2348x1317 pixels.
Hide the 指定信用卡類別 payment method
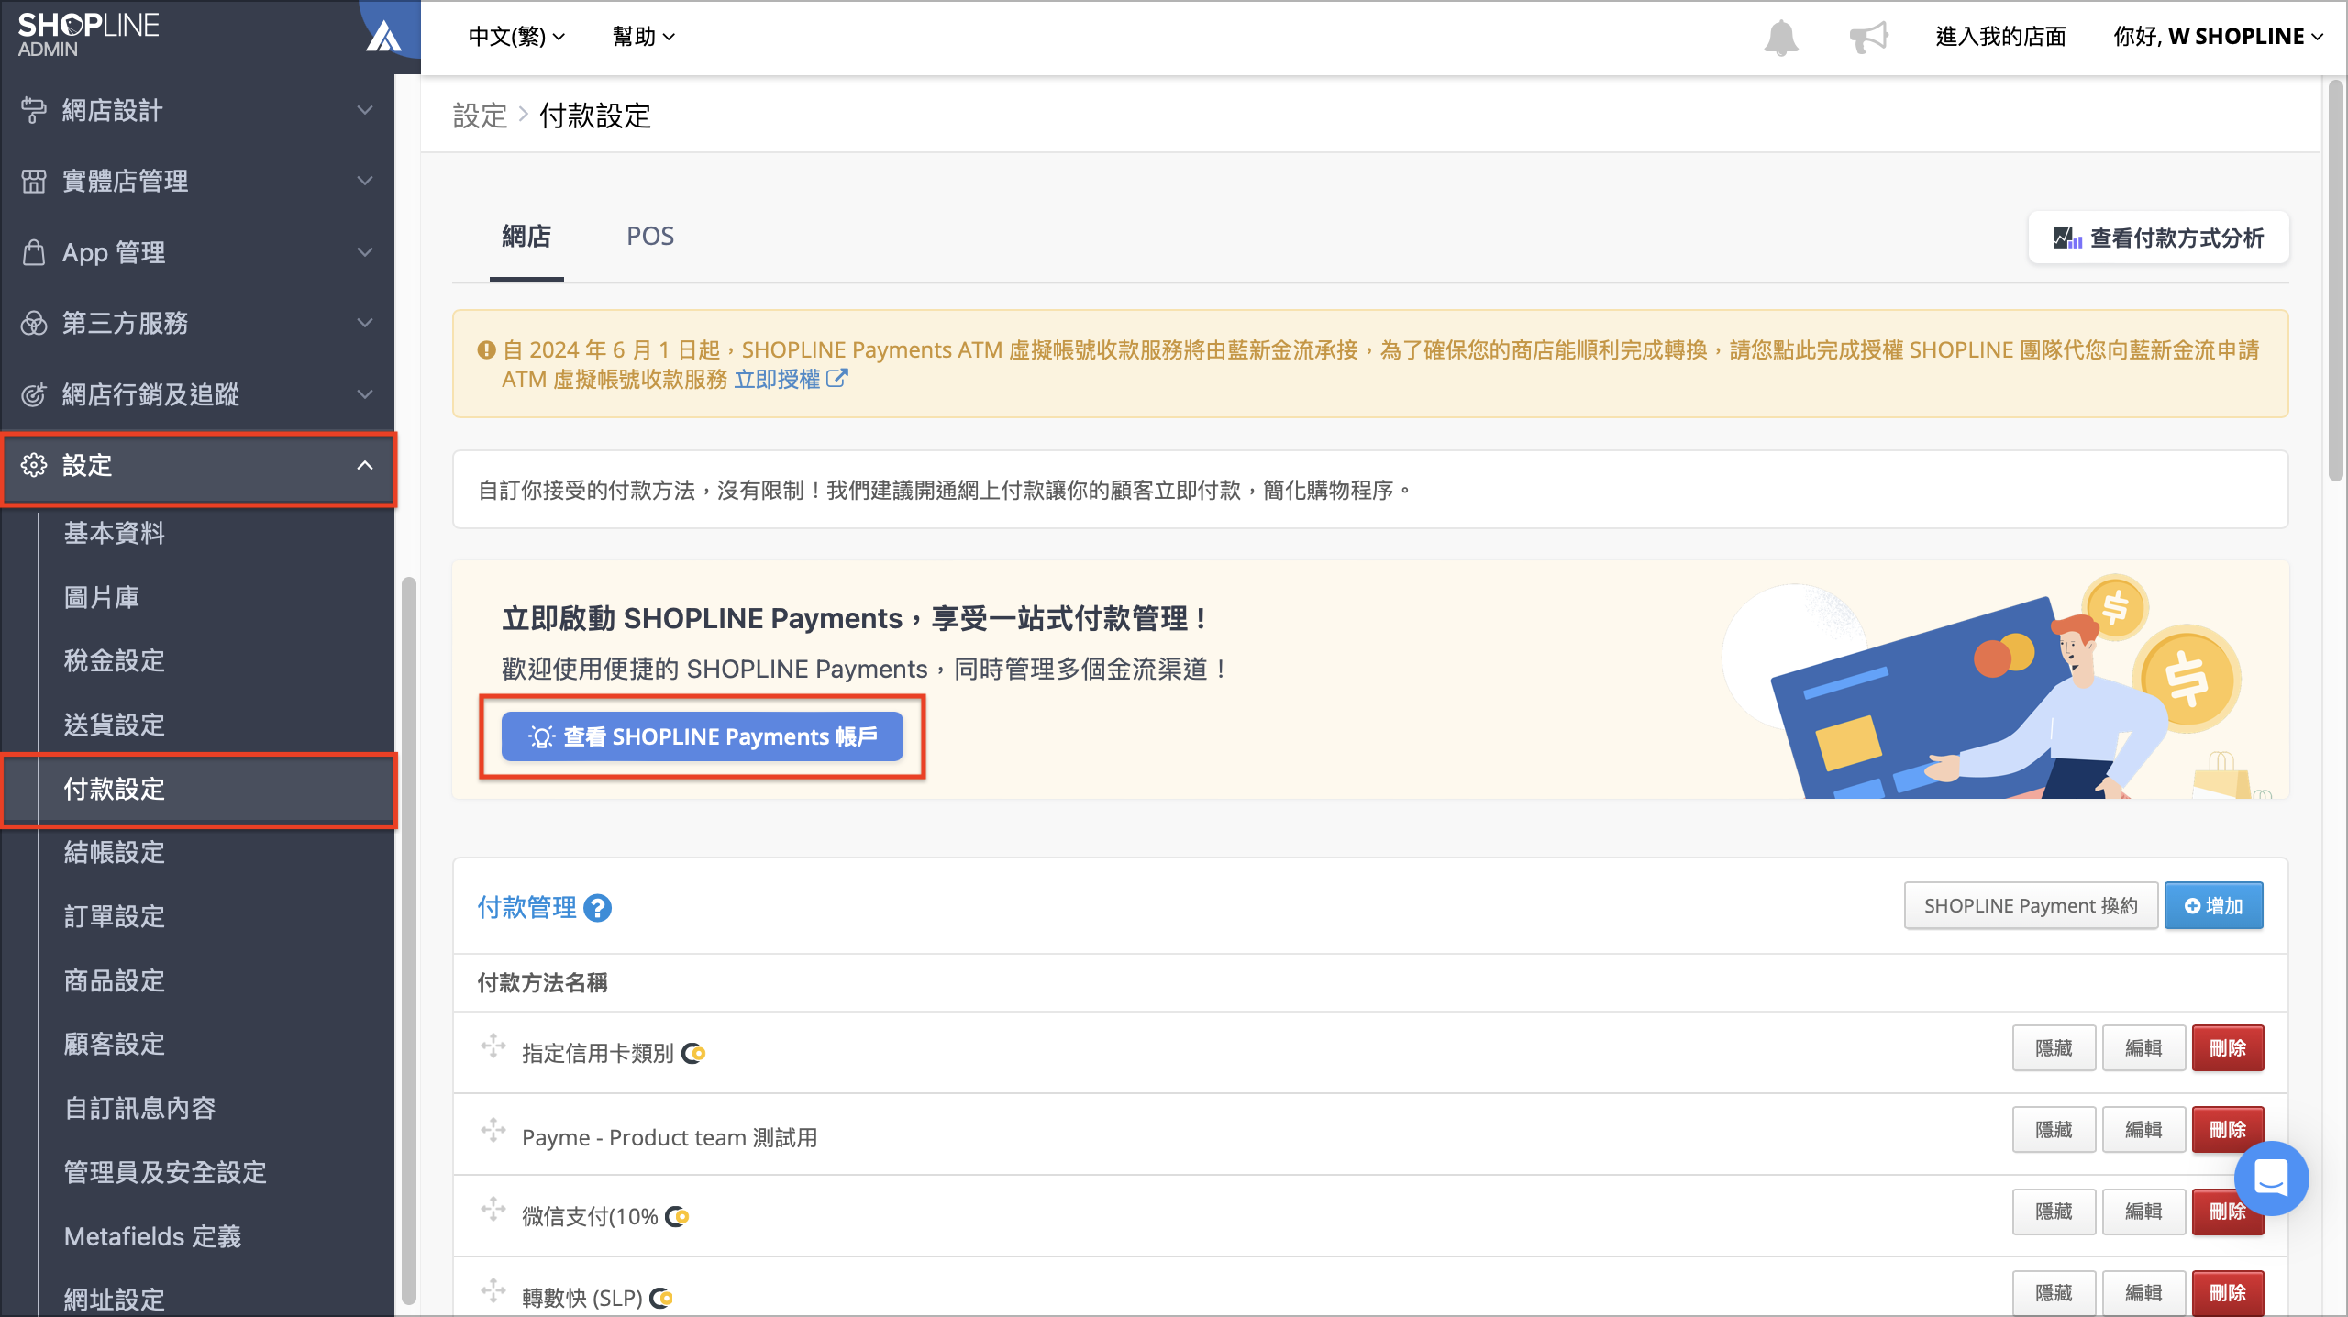pos(2054,1048)
